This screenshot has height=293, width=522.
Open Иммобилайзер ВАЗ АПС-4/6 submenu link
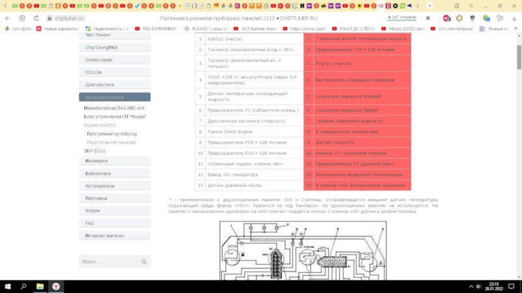coord(114,108)
